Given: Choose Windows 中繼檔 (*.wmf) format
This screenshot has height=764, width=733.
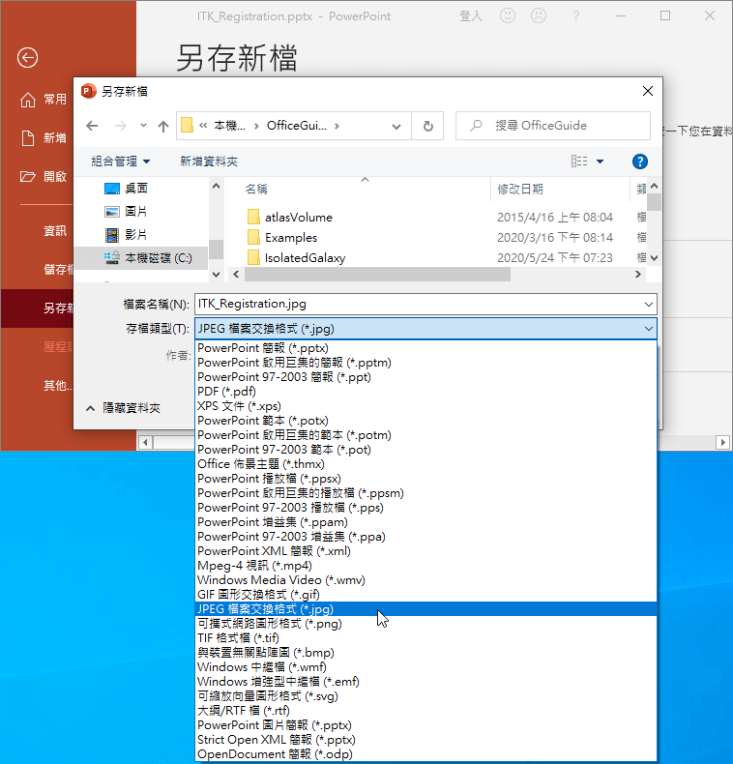Looking at the screenshot, I should [425, 667].
